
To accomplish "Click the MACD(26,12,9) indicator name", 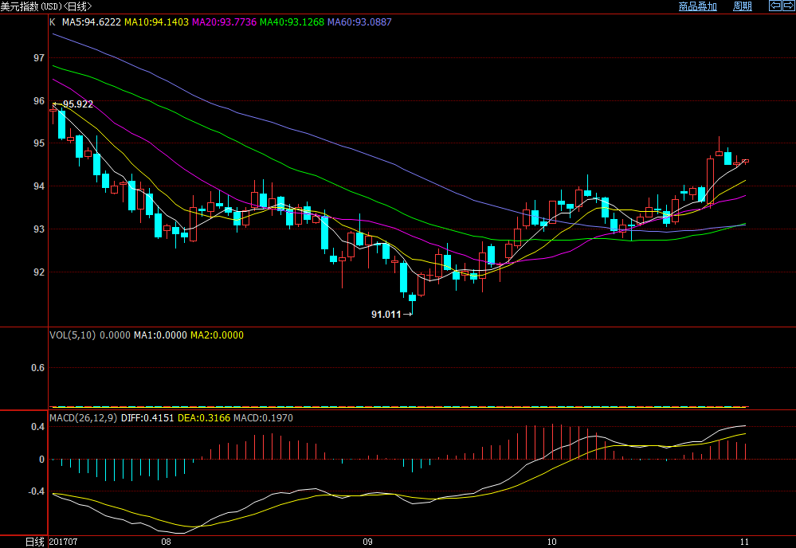I will point(83,417).
